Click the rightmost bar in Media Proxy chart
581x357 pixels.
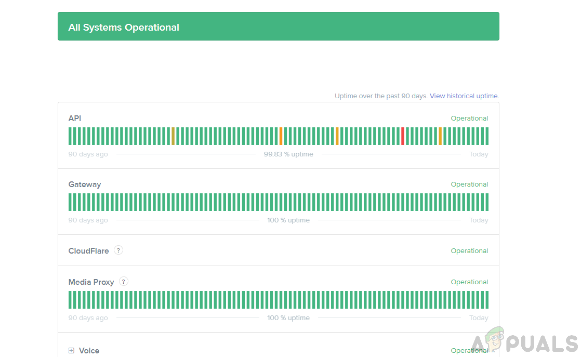(x=486, y=300)
